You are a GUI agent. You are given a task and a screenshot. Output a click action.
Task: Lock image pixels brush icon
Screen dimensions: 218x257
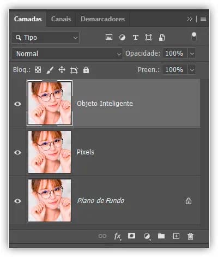tap(50, 70)
